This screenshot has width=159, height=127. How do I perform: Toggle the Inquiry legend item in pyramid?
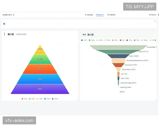pos(32,99)
